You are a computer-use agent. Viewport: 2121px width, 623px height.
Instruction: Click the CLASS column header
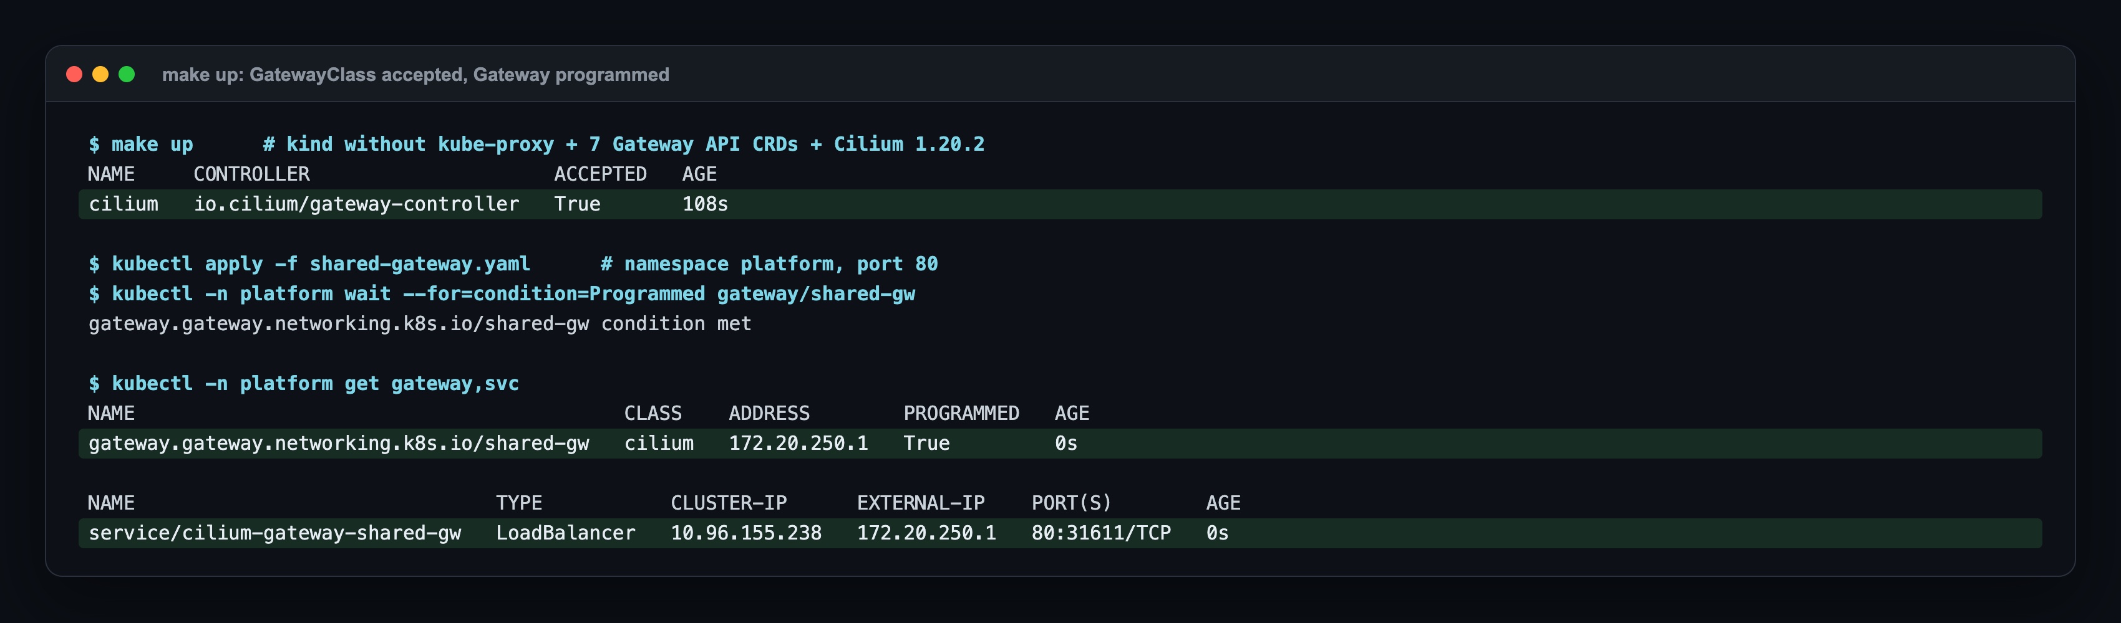pos(653,414)
